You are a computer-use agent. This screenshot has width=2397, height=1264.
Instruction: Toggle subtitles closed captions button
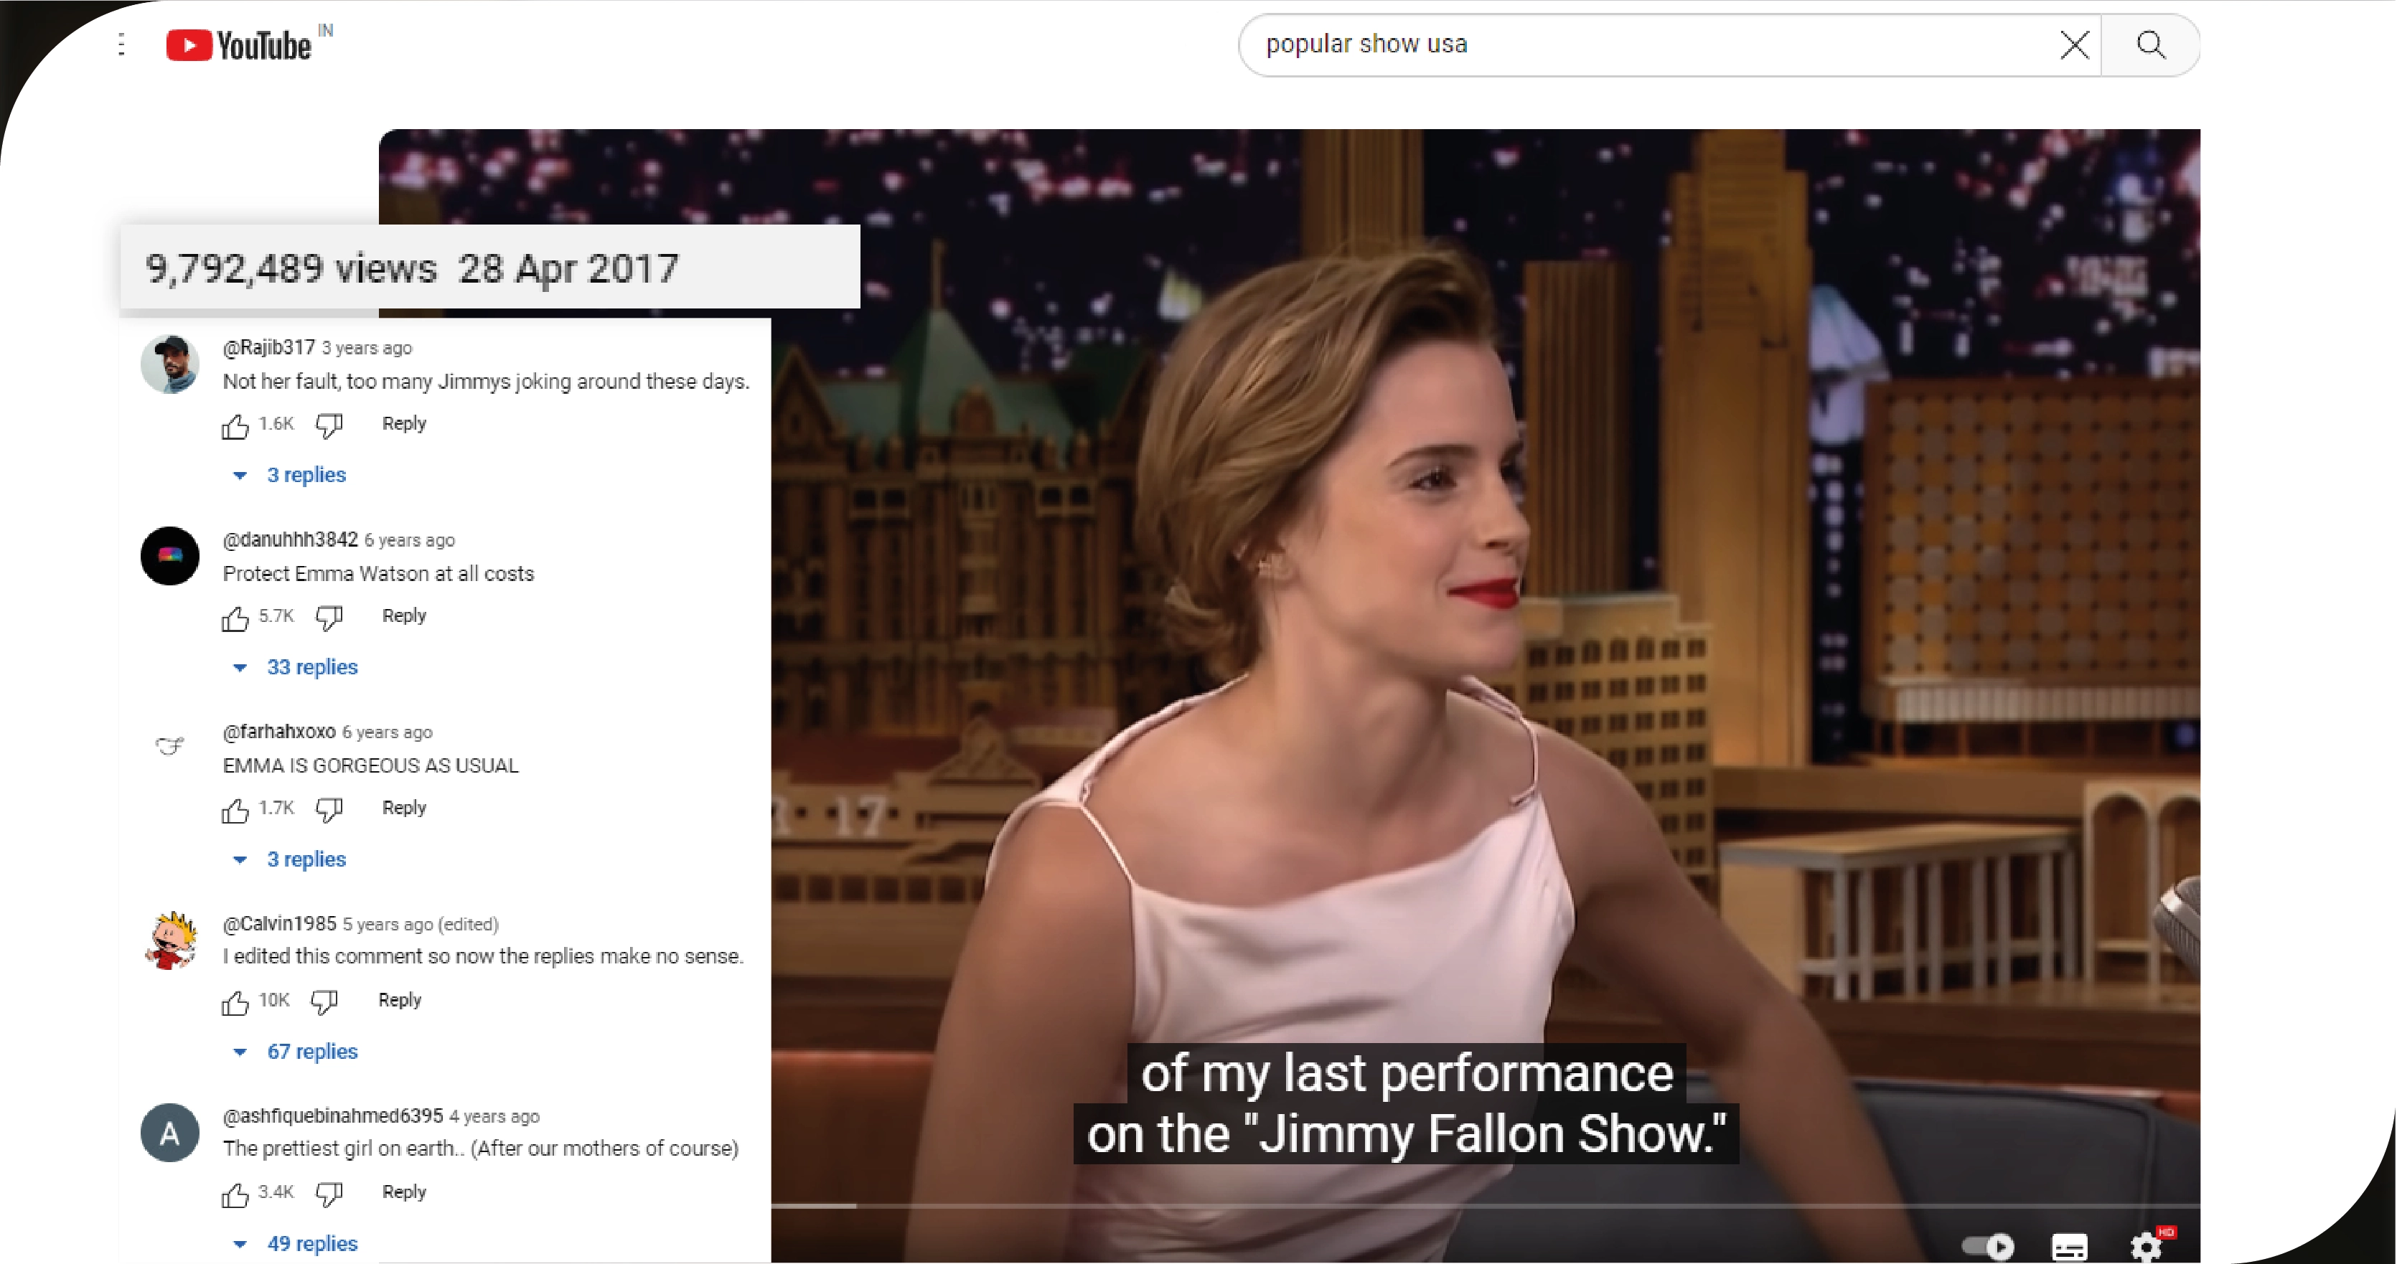[2070, 1245]
